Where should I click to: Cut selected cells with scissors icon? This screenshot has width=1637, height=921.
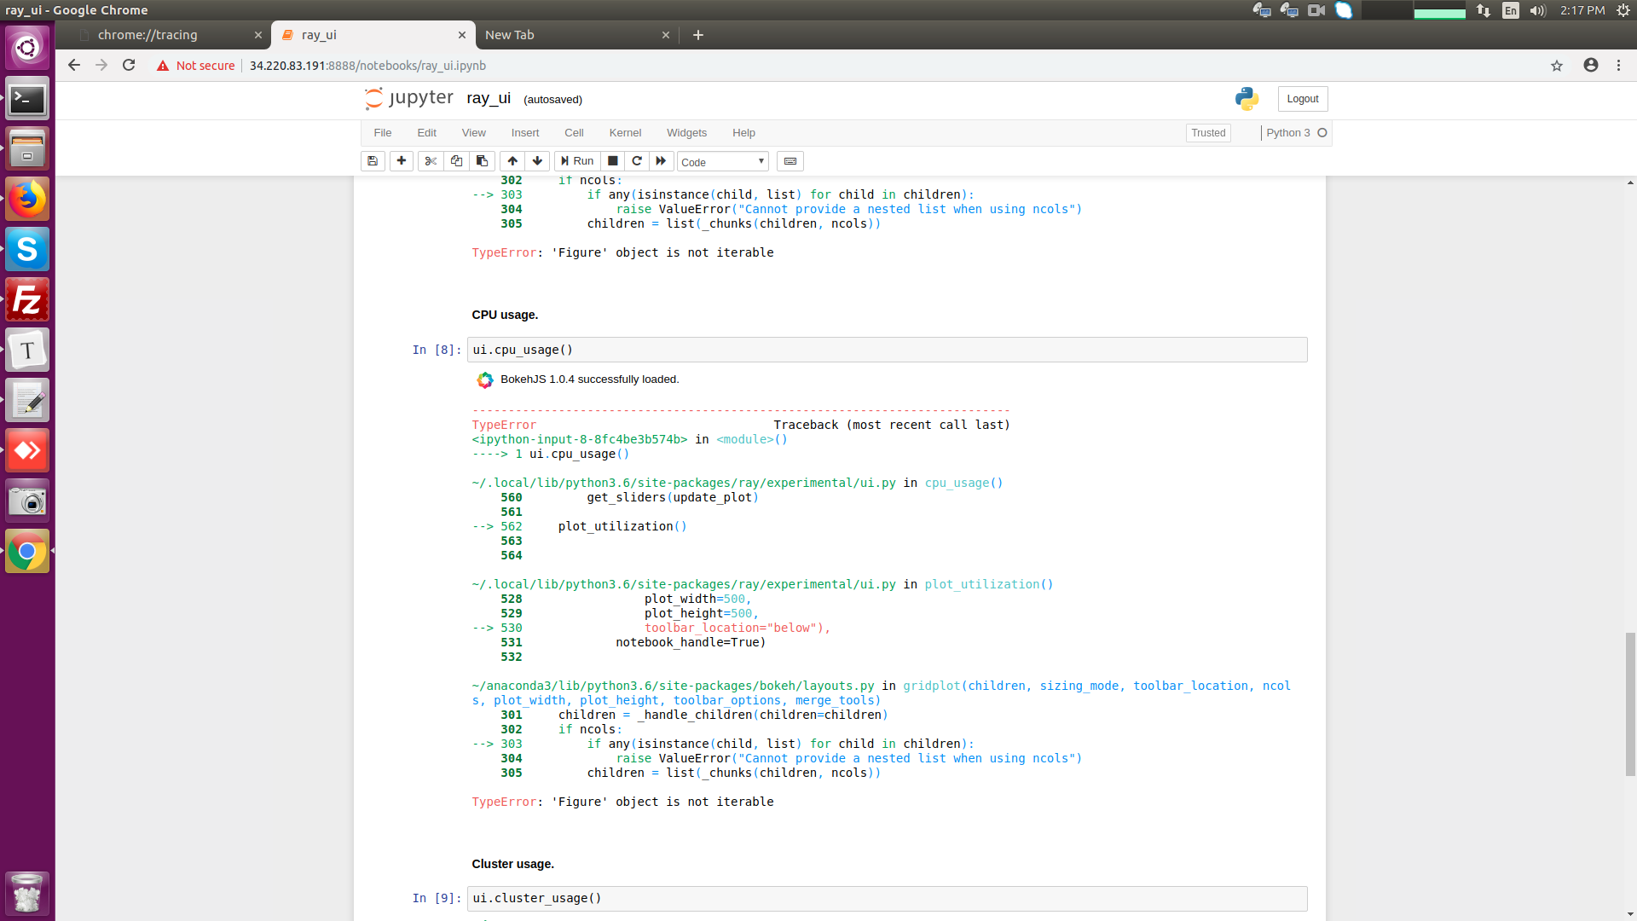[x=431, y=161]
